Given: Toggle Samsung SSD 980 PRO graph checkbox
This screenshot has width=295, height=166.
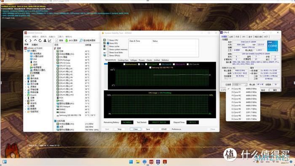Looking at the screenshot, I should 150,68.
